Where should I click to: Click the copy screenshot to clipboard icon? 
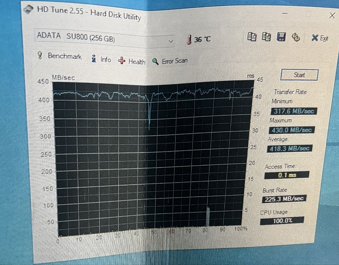pos(266,37)
